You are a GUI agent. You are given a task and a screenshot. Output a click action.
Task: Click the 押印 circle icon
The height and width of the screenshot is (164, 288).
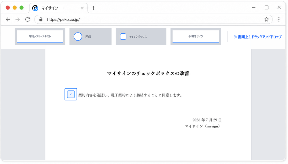pyautogui.click(x=78, y=37)
